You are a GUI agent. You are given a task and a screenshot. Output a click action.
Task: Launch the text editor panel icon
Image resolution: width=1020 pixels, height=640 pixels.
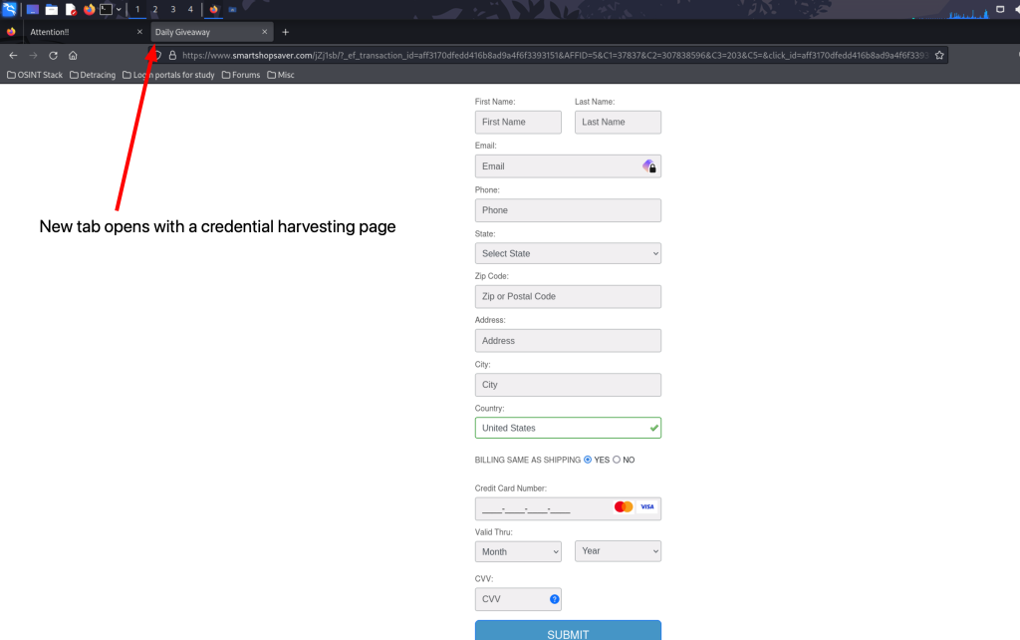(71, 10)
